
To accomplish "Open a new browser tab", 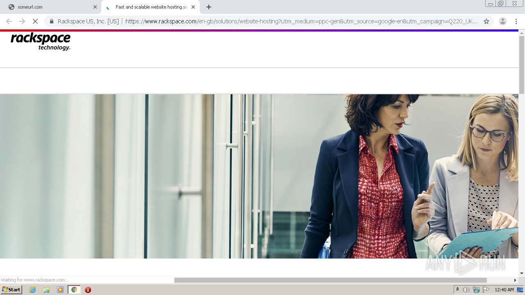I will [x=209, y=7].
